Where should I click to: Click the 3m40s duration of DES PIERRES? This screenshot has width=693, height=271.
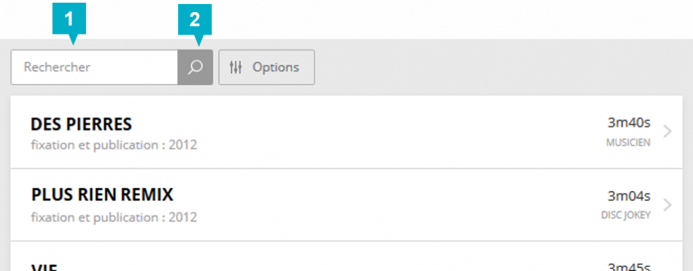629,122
